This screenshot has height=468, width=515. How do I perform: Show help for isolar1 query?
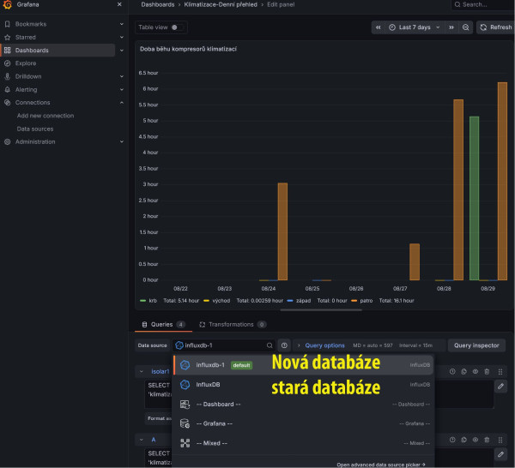click(452, 372)
